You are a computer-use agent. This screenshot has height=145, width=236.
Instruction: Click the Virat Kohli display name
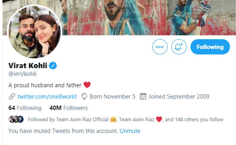[x=28, y=66]
